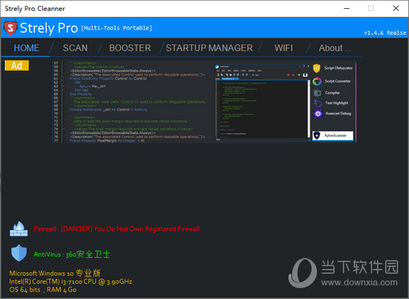This screenshot has width=409, height=299.
Task: Go to the STARTUP MANAGER tab
Action: pos(209,48)
